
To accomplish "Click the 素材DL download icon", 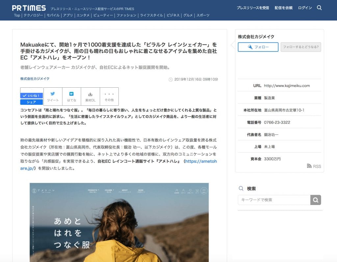I will coord(90,96).
